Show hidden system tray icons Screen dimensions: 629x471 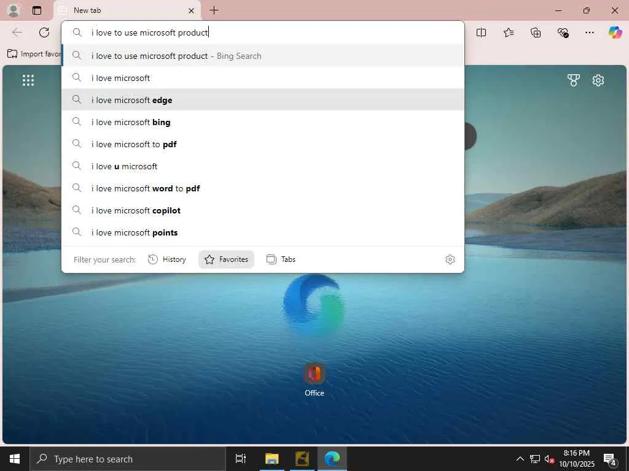click(520, 459)
